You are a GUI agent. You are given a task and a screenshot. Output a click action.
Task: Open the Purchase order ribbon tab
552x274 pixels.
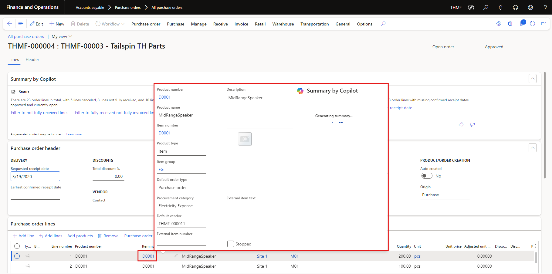coord(146,24)
